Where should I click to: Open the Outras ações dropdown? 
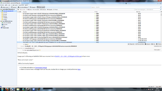tap(157, 50)
